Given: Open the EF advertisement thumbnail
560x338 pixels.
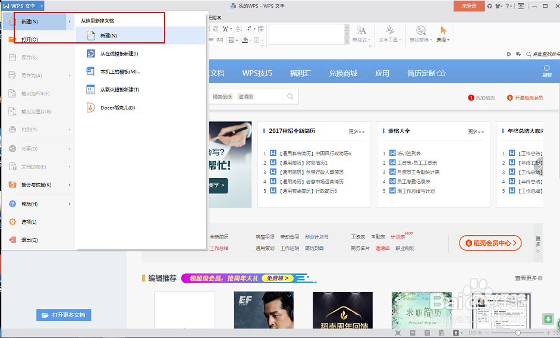Looking at the screenshot, I should [263, 311].
